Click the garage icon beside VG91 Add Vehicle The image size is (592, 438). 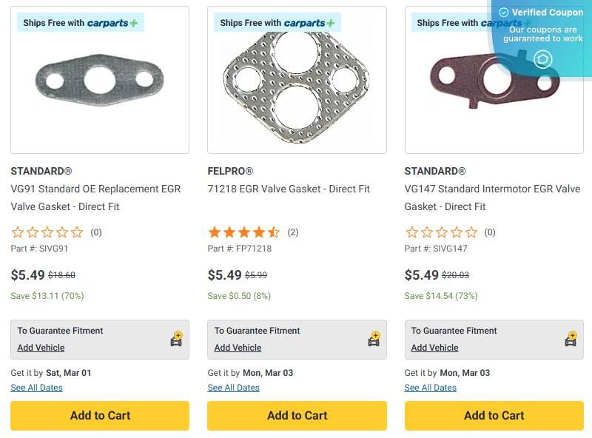176,340
